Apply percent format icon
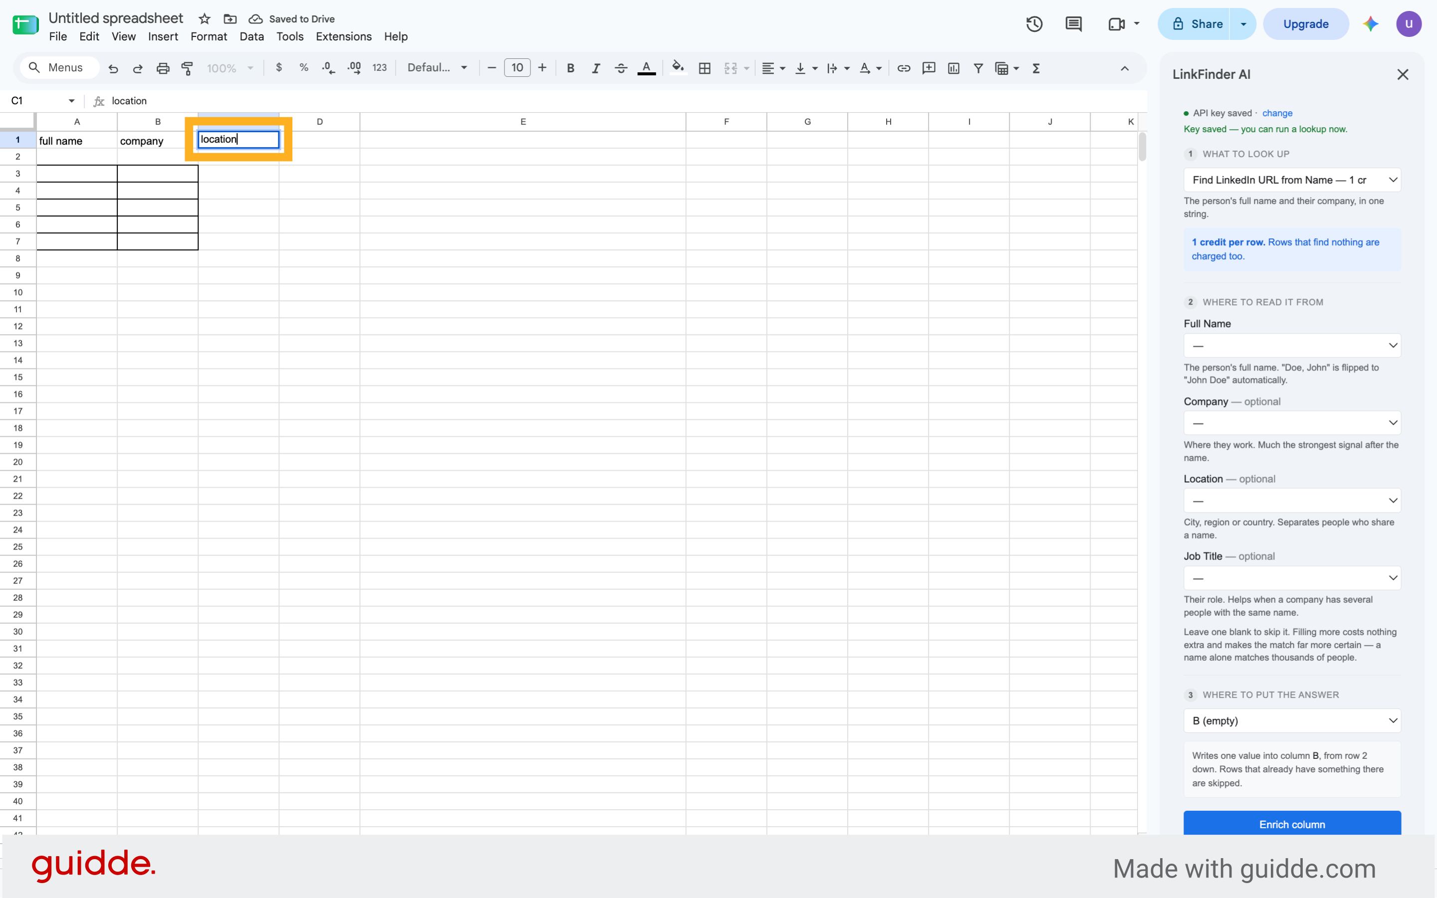 click(304, 68)
